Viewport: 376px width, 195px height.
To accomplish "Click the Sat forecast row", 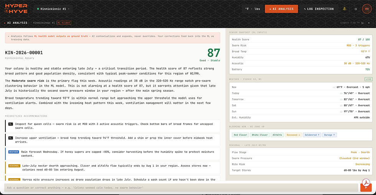I will click(301, 105).
